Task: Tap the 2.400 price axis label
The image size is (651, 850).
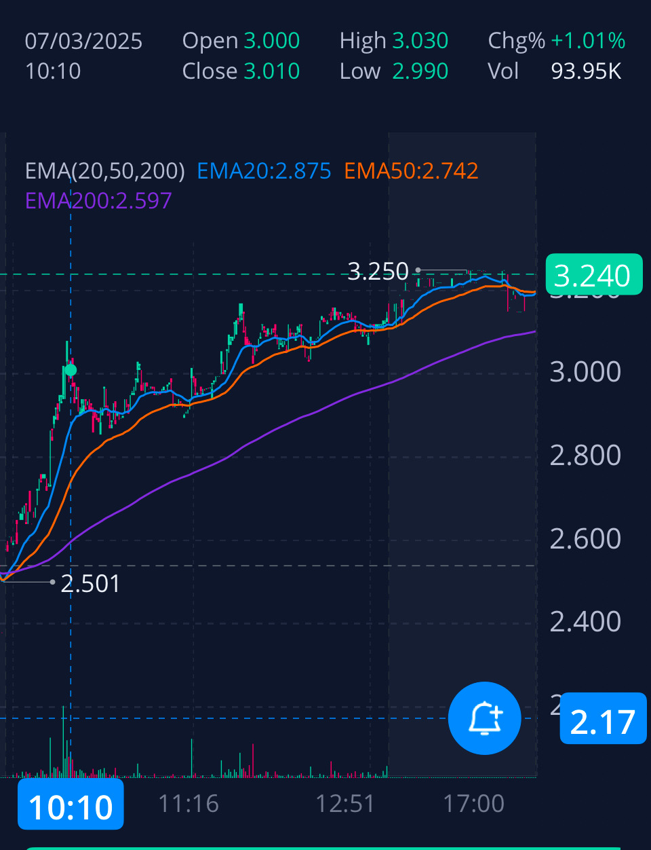Action: [585, 622]
